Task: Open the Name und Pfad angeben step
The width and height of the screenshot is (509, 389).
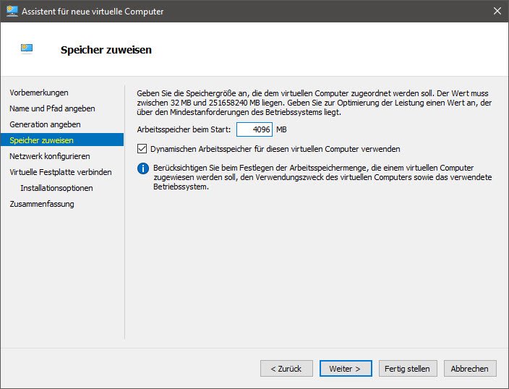Action: pos(52,108)
